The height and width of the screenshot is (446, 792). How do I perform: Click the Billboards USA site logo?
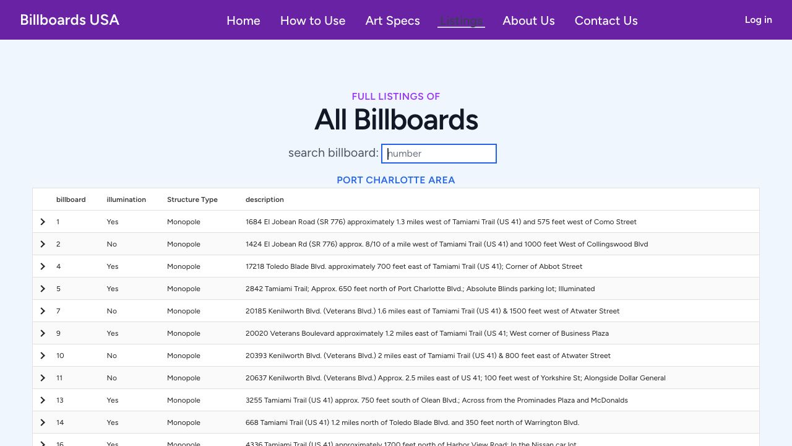[70, 20]
